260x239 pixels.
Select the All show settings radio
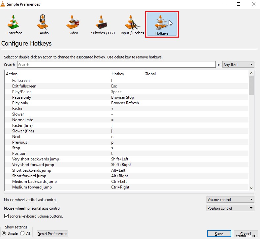click(x=22, y=233)
